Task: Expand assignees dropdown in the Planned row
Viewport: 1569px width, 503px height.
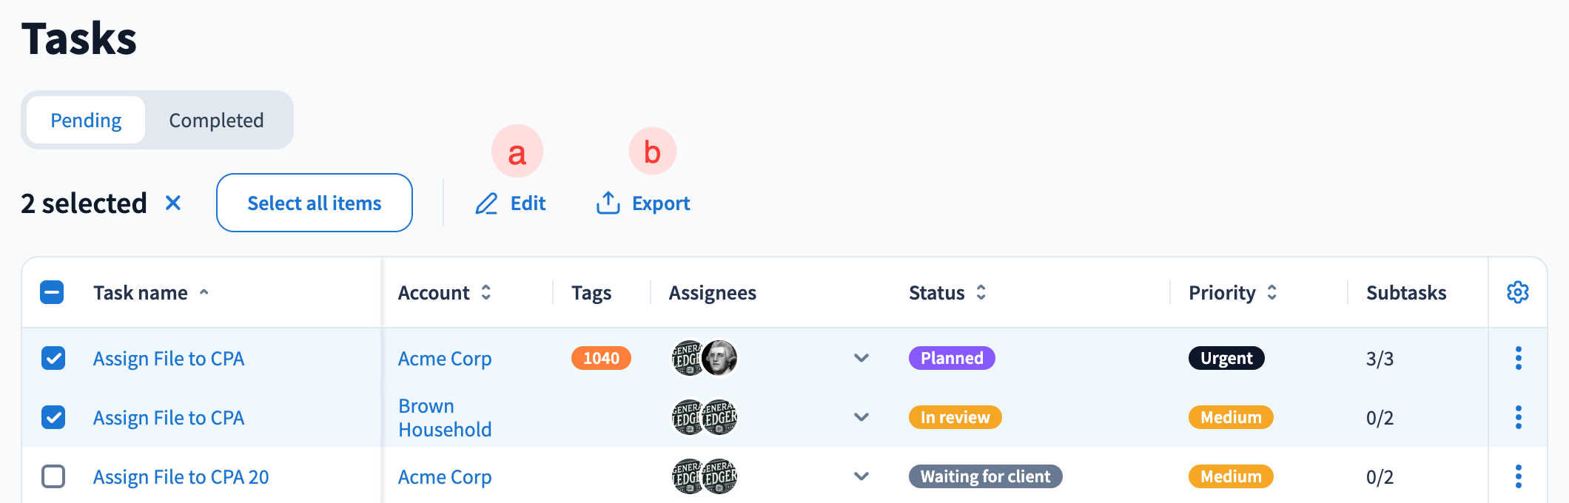Action: [x=861, y=358]
